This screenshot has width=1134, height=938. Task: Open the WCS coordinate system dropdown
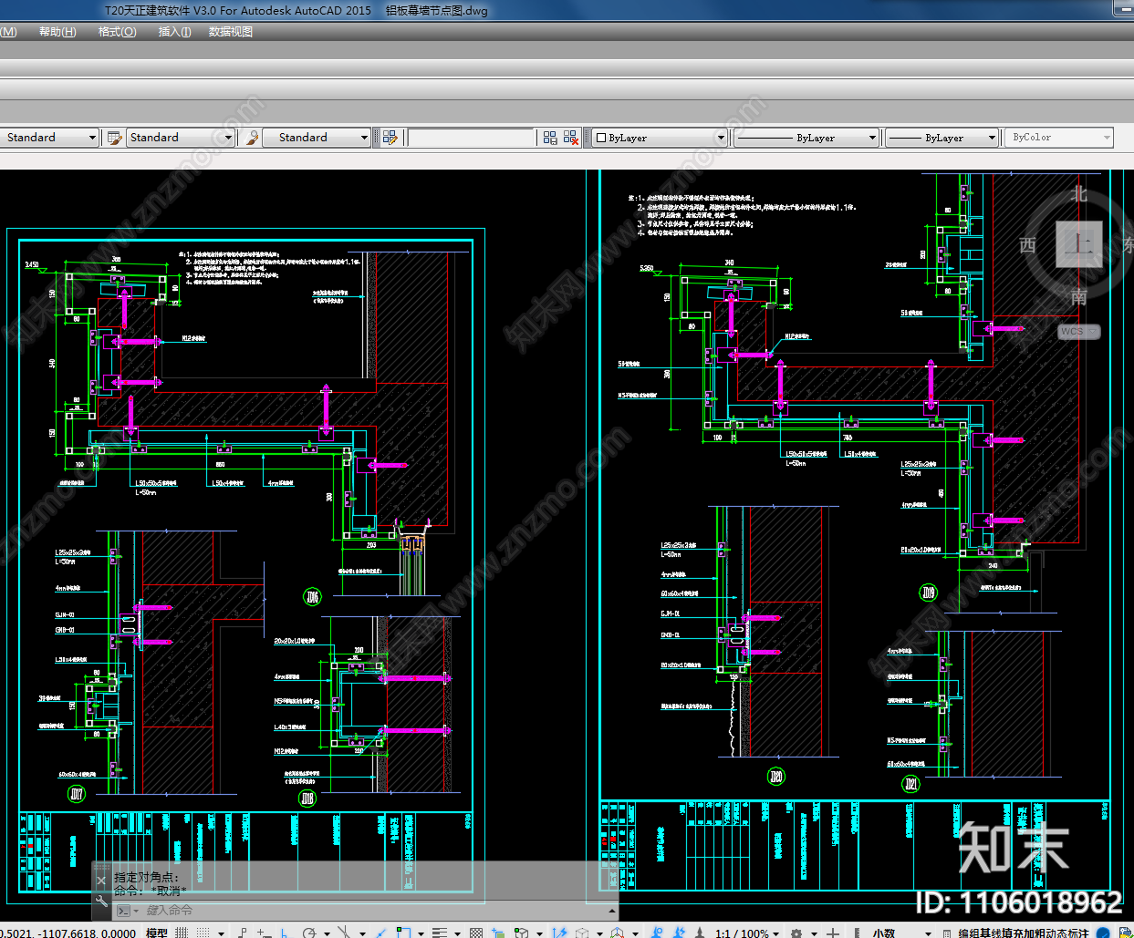(x=1079, y=332)
